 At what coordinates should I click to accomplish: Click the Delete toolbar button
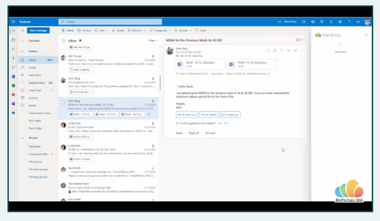coord(68,30)
